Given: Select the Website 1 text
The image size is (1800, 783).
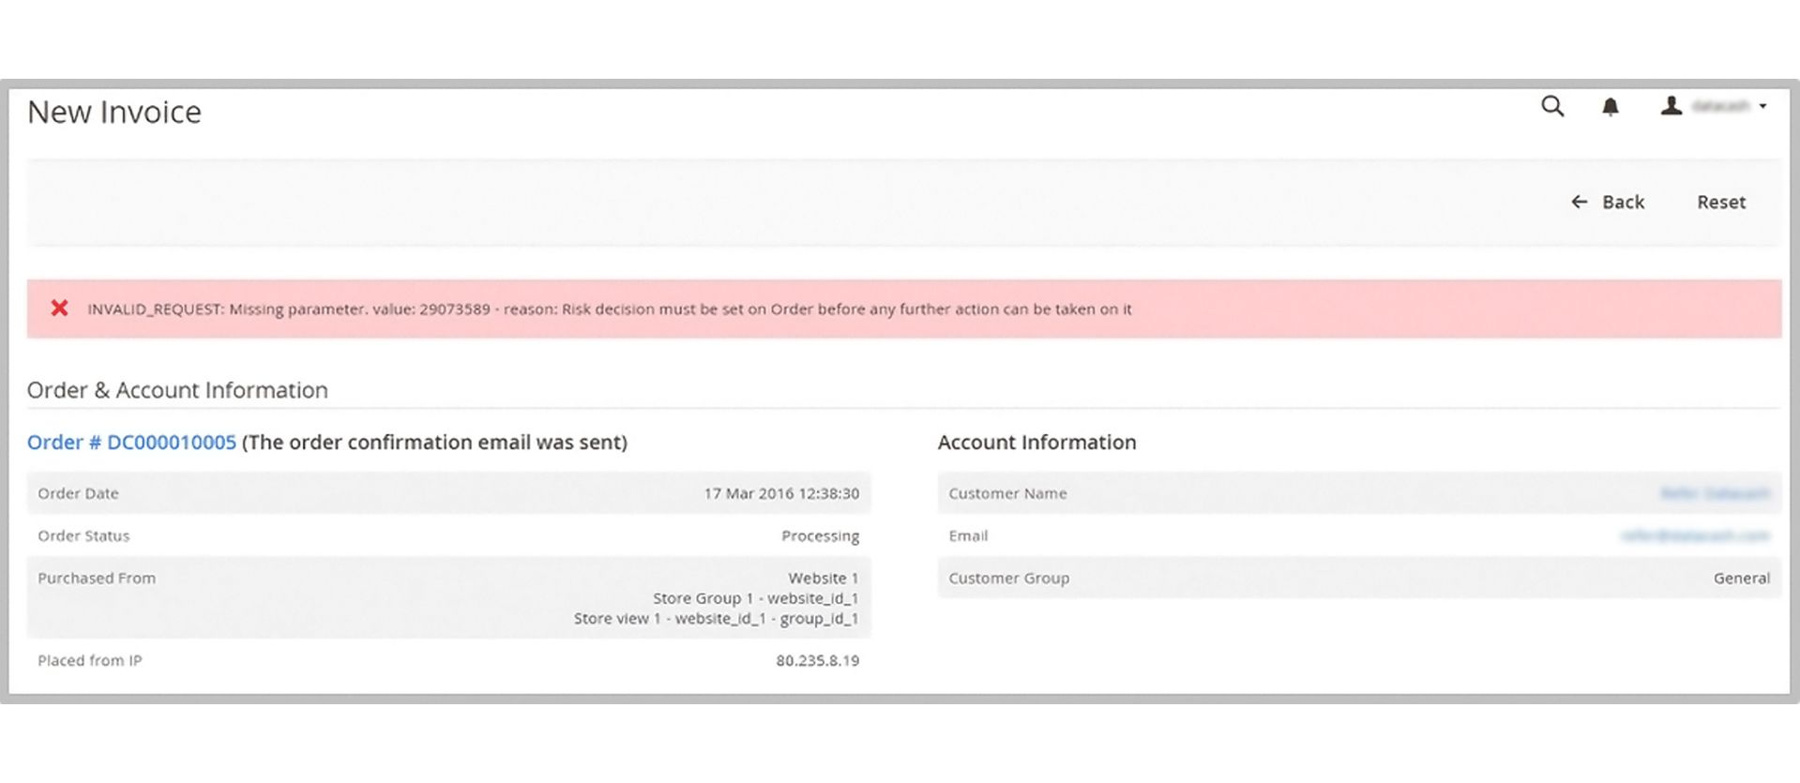Looking at the screenshot, I should (x=823, y=578).
